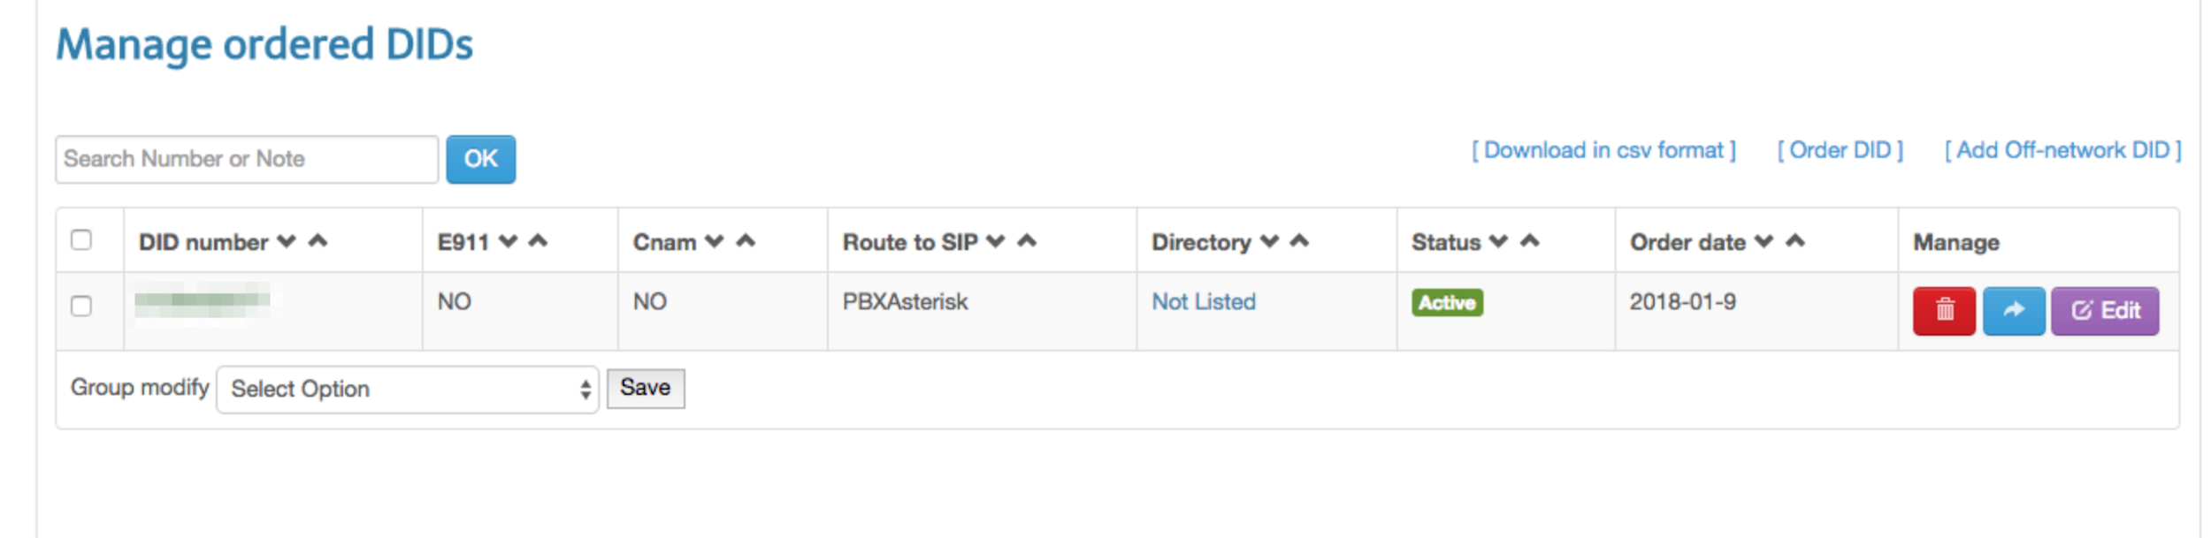2211x538 pixels.
Task: Toggle the select-all checkbox in table header
Action: pyautogui.click(x=81, y=240)
